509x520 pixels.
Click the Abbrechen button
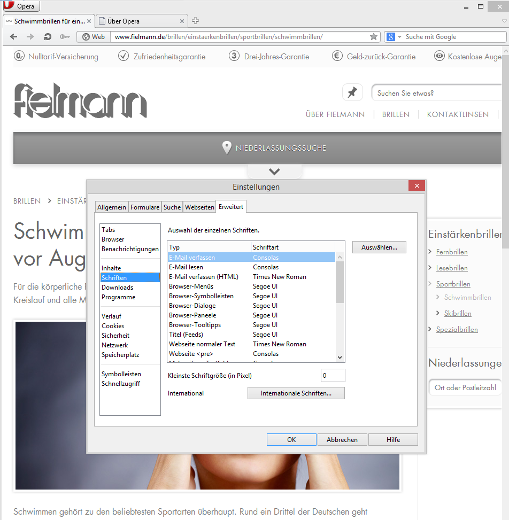click(342, 439)
